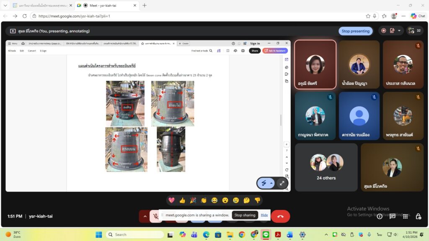Viewport: 429px width, 241px height.
Task: Open host controls lock icon
Action: pyautogui.click(x=418, y=216)
